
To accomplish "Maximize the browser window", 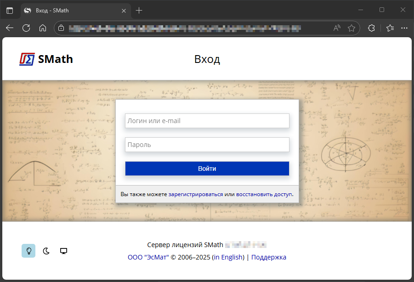I will (382, 10).
